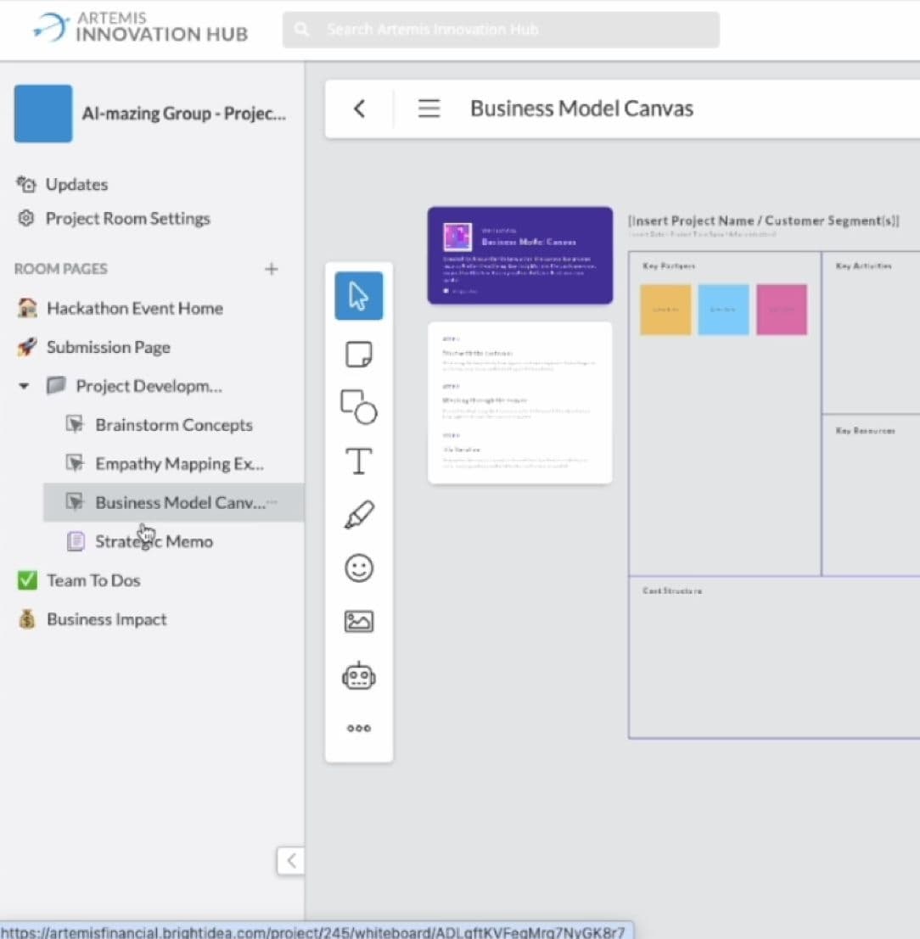Open Project Room Settings

[127, 218]
